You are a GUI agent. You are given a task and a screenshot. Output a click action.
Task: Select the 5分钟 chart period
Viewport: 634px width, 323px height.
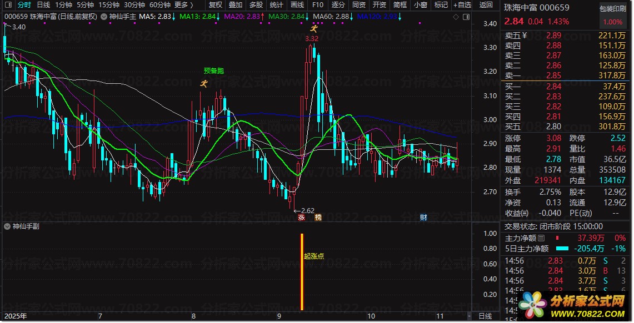pyautogui.click(x=85, y=5)
